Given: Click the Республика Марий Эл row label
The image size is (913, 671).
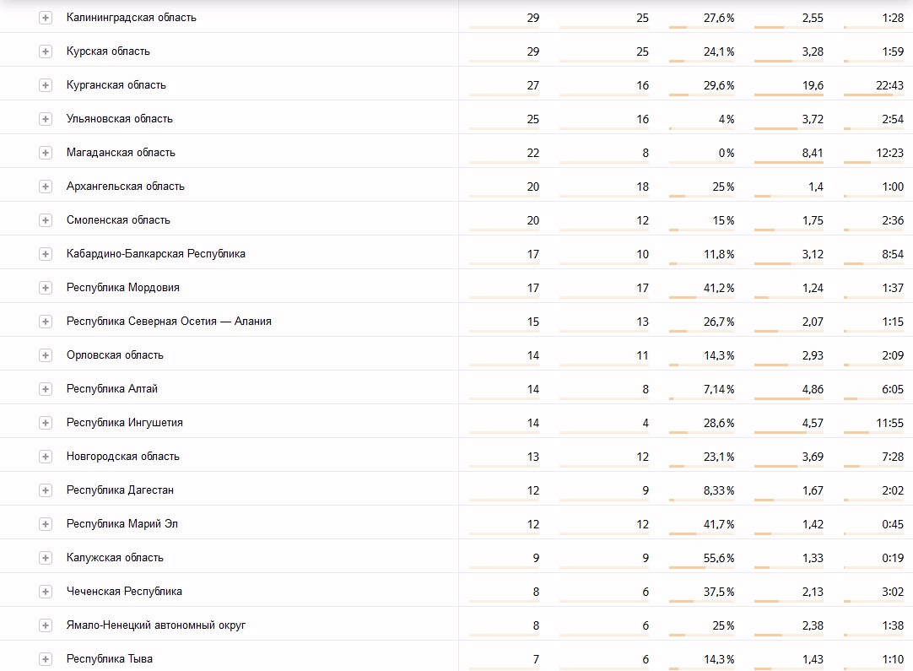Looking at the screenshot, I should point(122,524).
